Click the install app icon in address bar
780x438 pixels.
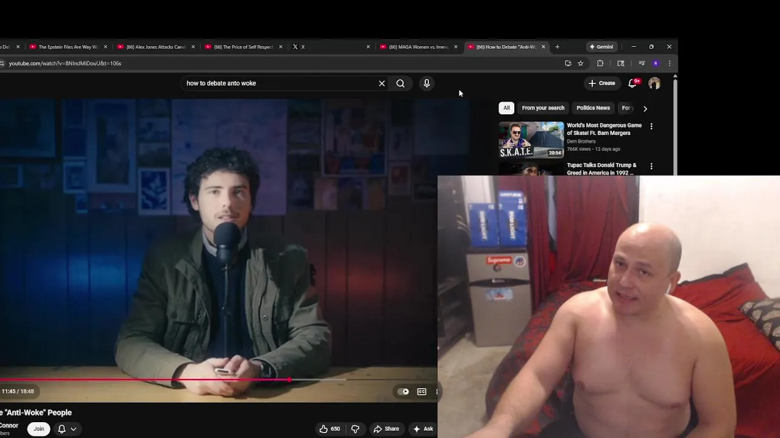pyautogui.click(x=568, y=63)
